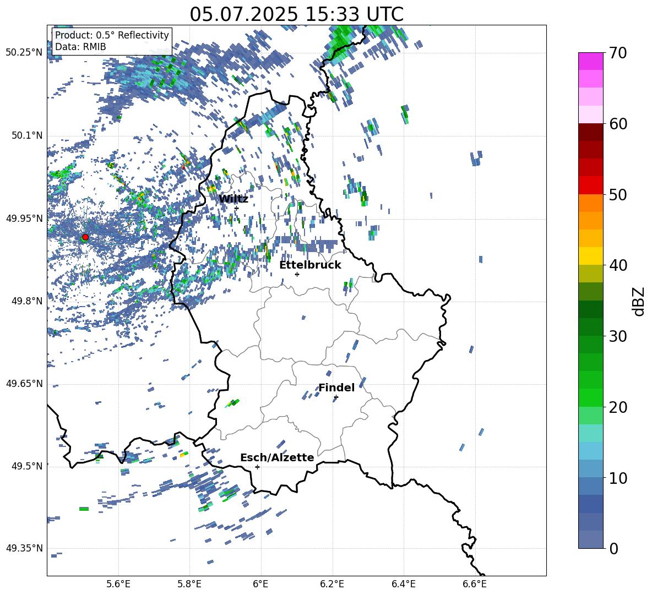Click the dark red swatch just below 60
This screenshot has height=595, width=652.
[590, 132]
